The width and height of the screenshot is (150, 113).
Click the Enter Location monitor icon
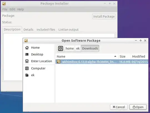click(x=27, y=61)
